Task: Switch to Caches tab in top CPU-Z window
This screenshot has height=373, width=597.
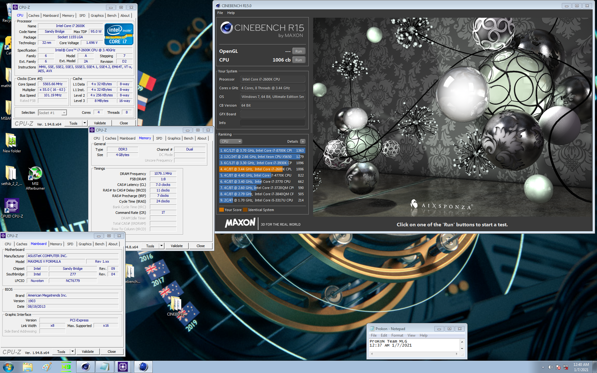Action: click(x=34, y=16)
